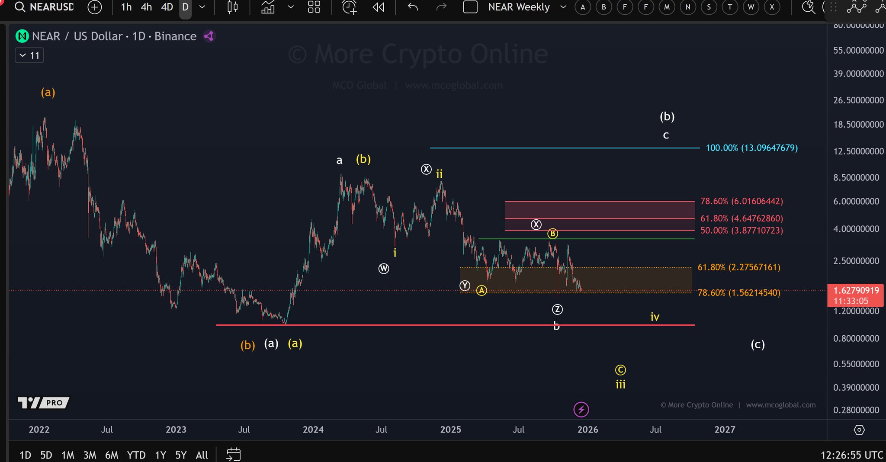This screenshot has width=886, height=462.
Task: Set the date range to 5Y
Action: 181,455
